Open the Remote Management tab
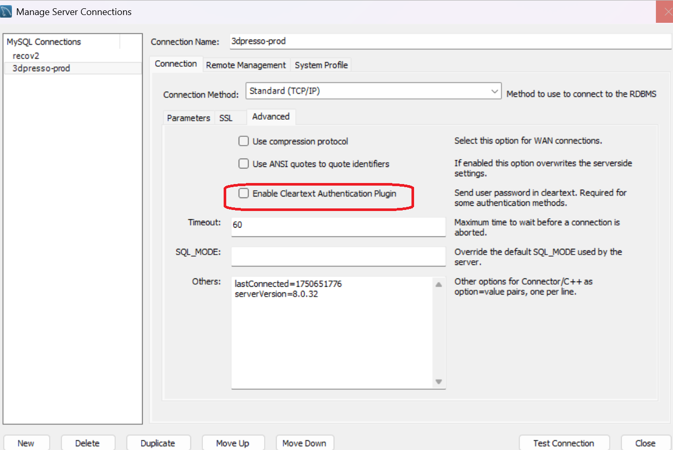 click(x=246, y=65)
